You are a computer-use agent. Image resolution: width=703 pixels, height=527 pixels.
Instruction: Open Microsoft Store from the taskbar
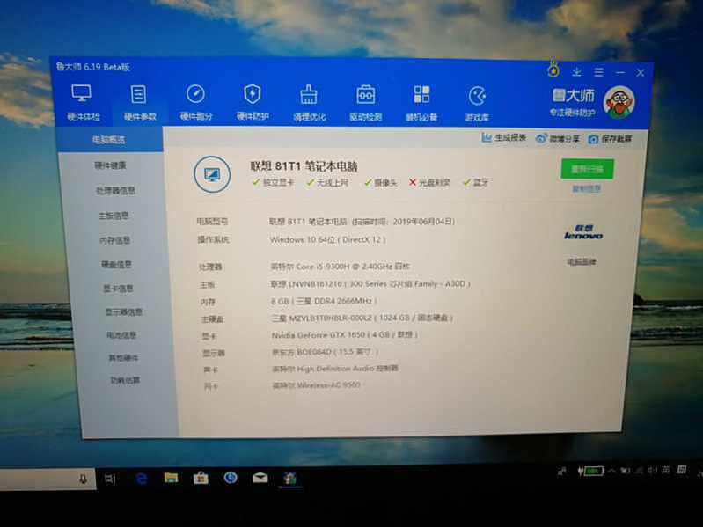click(x=201, y=478)
